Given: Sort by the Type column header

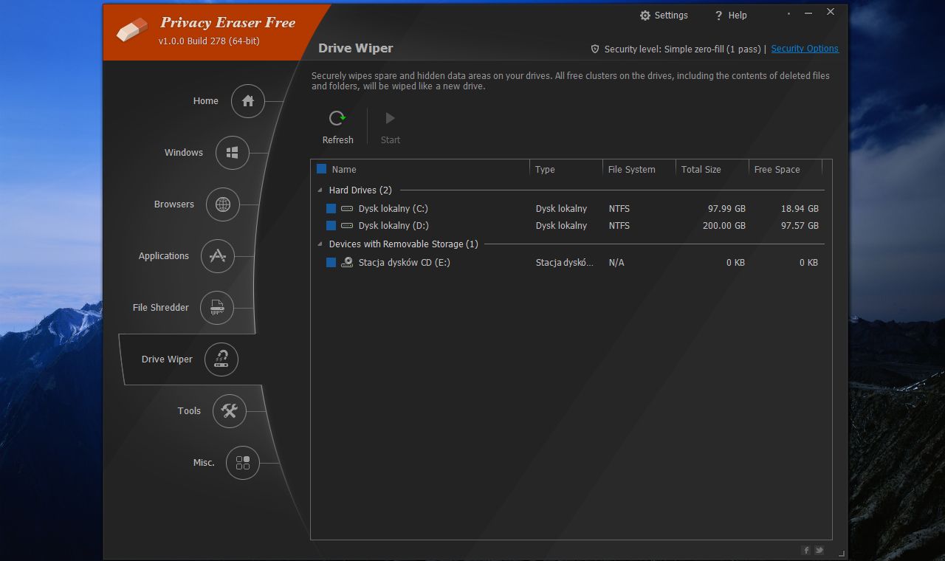Looking at the screenshot, I should 545,170.
